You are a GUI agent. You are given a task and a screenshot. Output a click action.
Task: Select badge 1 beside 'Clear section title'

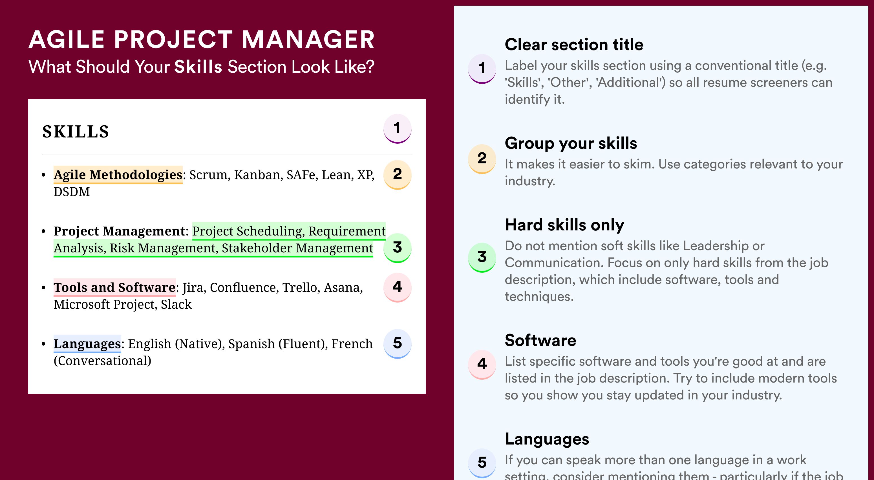click(482, 68)
